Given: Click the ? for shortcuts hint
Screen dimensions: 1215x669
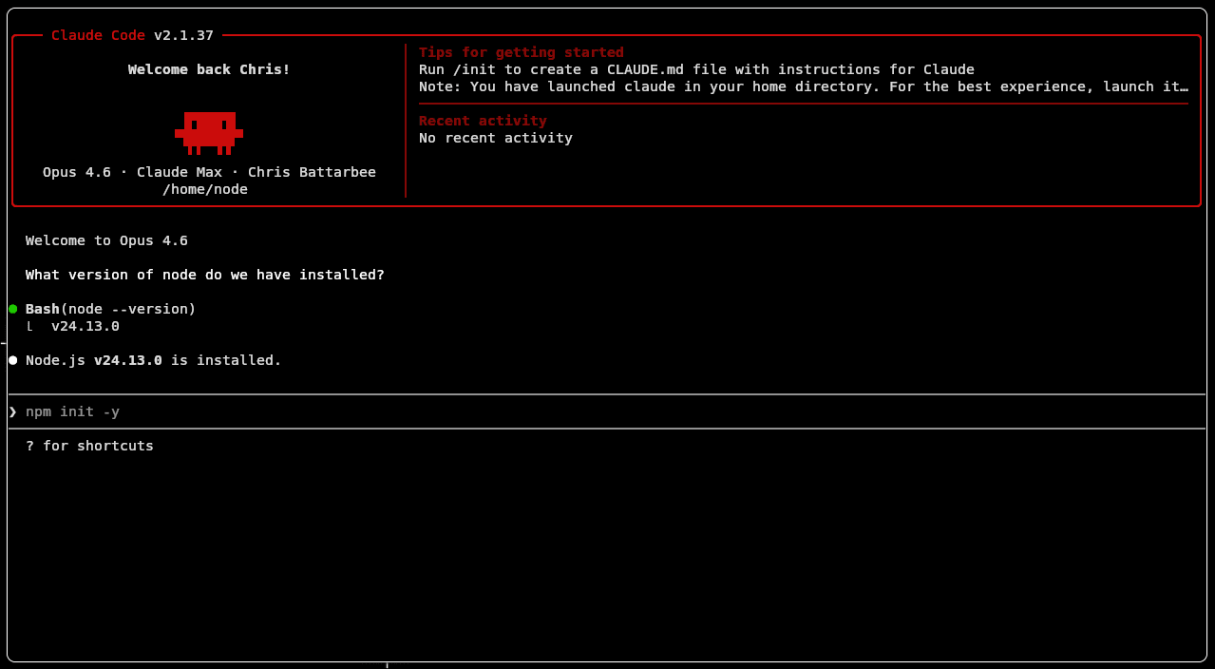Looking at the screenshot, I should (x=89, y=445).
